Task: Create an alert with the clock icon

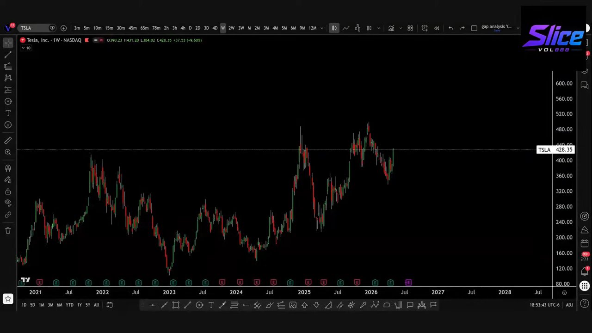Action: (425, 28)
